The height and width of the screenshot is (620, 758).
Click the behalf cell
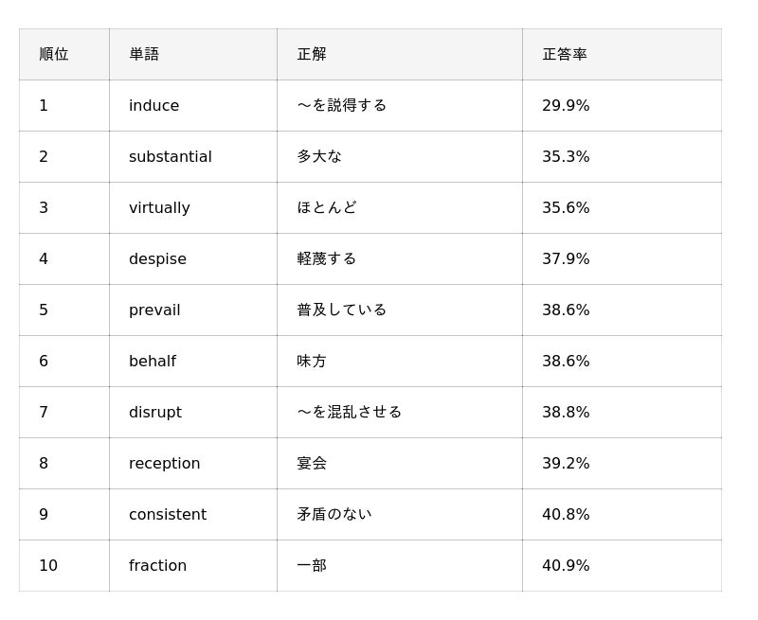(193, 362)
